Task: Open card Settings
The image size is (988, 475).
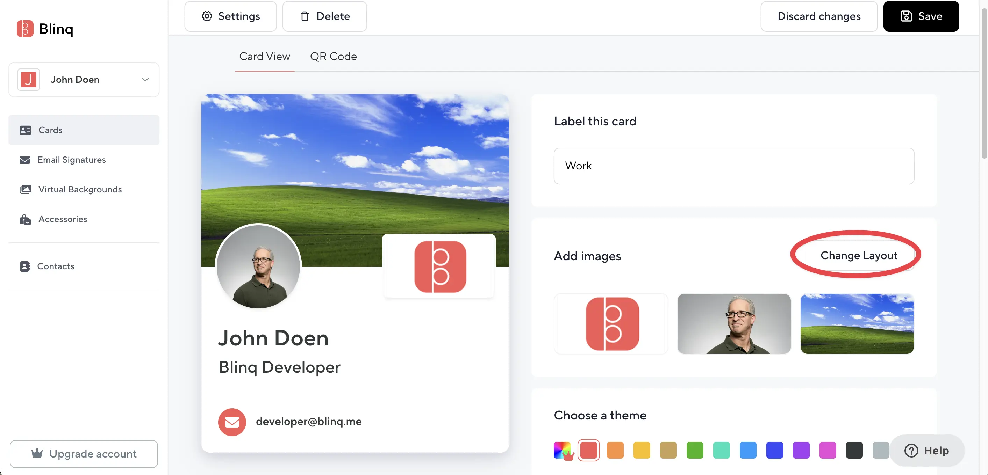Action: click(x=230, y=16)
